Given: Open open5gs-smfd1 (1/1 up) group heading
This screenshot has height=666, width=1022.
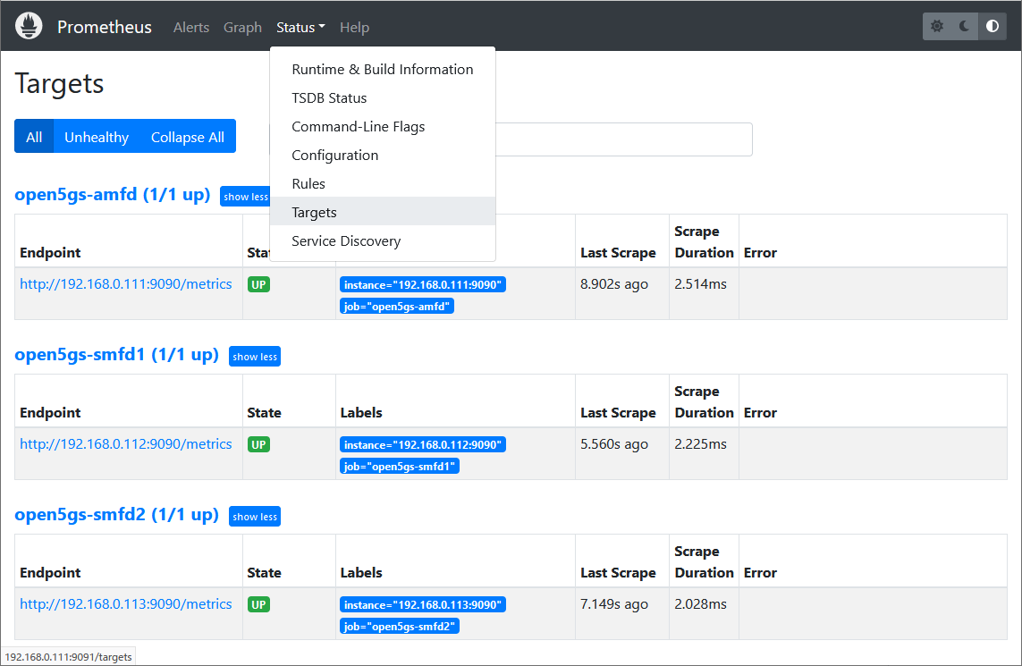Looking at the screenshot, I should [x=116, y=355].
